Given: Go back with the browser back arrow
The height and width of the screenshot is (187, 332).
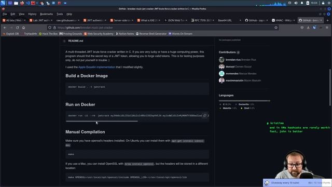Looking at the screenshot, I should point(5,28).
